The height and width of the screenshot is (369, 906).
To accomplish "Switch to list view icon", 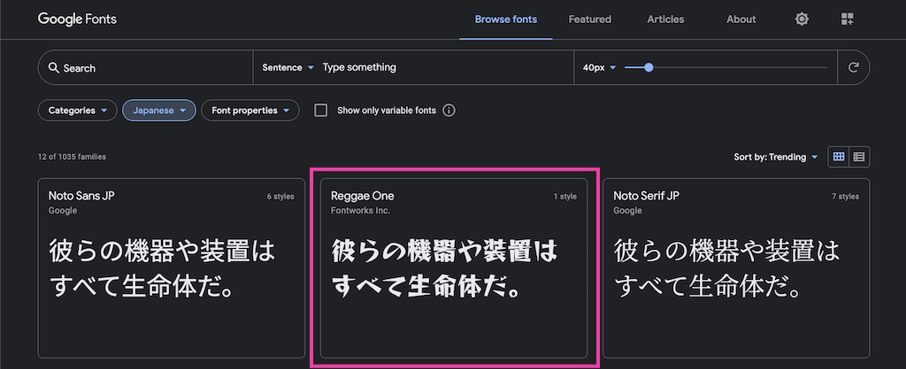I will point(859,157).
